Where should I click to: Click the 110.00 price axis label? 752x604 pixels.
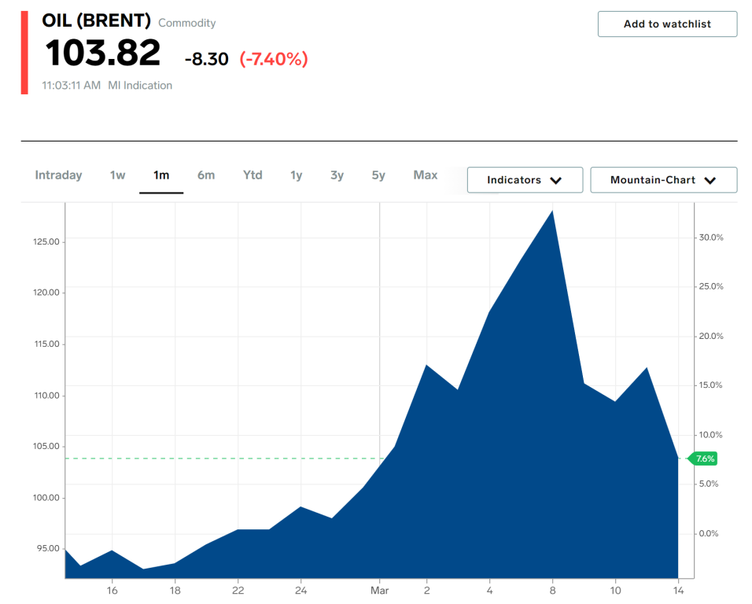pos(46,396)
